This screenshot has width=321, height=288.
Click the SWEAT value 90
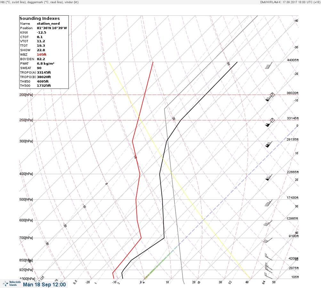[x=39, y=68]
